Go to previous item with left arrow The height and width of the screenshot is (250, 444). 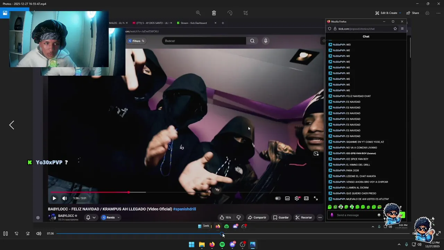(x=11, y=125)
